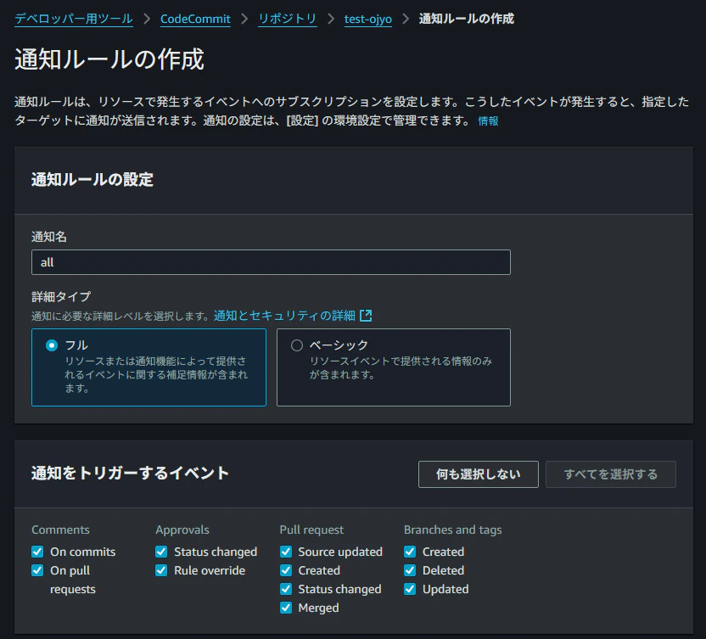
Task: Toggle the Rule override checkbox
Action: 161,570
